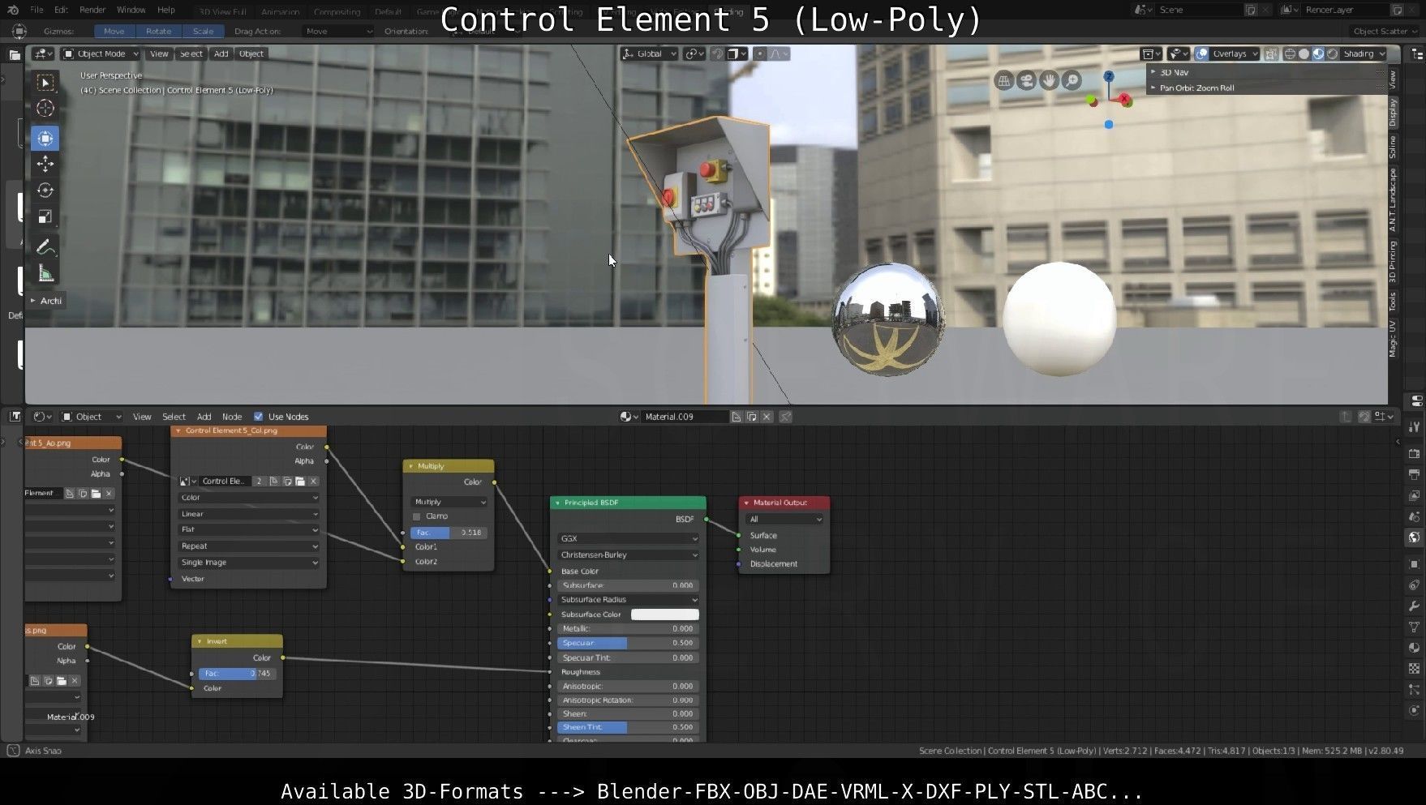Unlink Material.009 with the X icon
Screen dimensions: 1426x805
pyautogui.click(x=767, y=417)
